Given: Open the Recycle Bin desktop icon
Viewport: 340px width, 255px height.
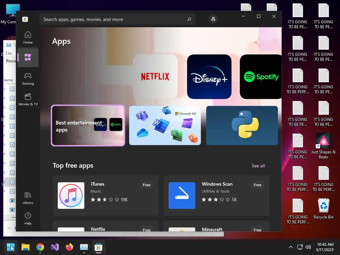Looking at the screenshot, I should (323, 209).
